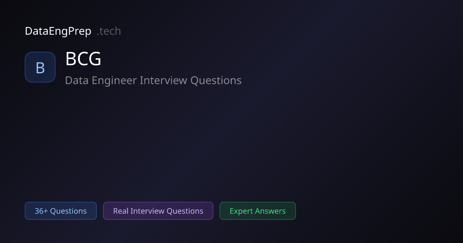This screenshot has width=463, height=243.
Task: Click the 'Expert Answers' badge
Action: click(258, 211)
